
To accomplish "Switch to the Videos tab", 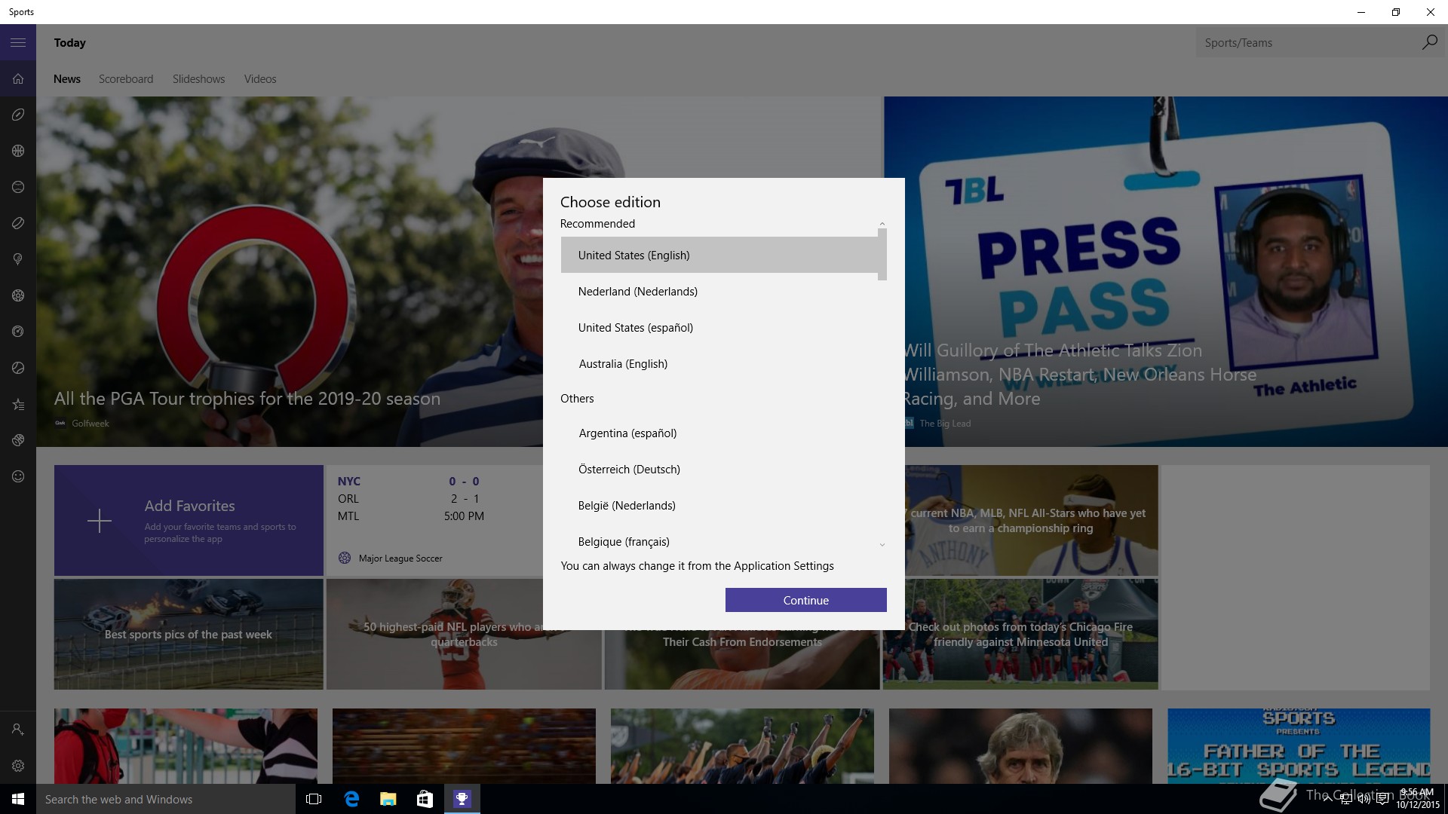I will click(260, 79).
